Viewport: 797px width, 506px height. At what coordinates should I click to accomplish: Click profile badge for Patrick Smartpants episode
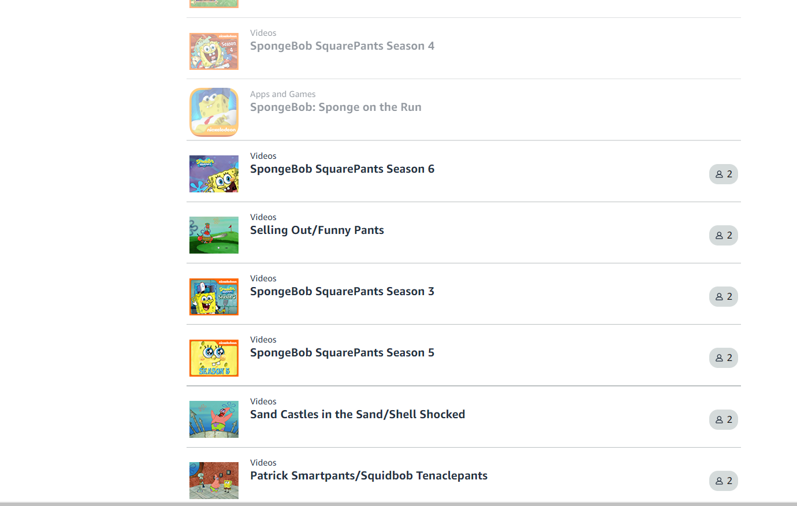pyautogui.click(x=723, y=481)
